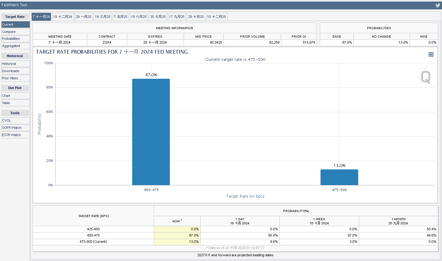Click the 13.0% label above bar
This screenshot has height=261, width=442.
point(339,165)
